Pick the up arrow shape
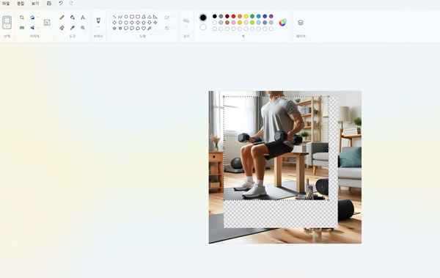Viewport: 440px width, 278px height. tap(144, 23)
